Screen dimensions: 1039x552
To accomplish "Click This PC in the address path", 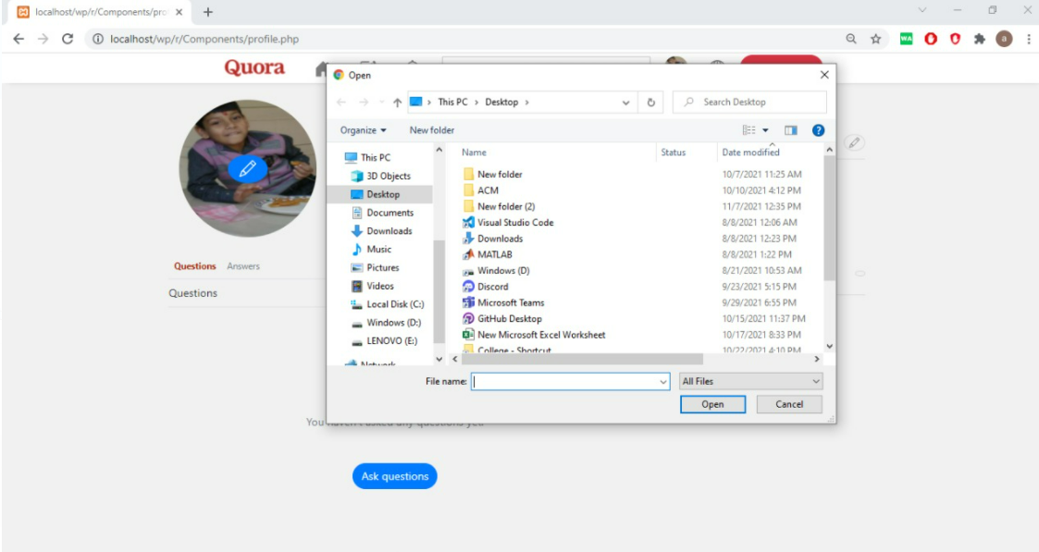I will pos(452,103).
